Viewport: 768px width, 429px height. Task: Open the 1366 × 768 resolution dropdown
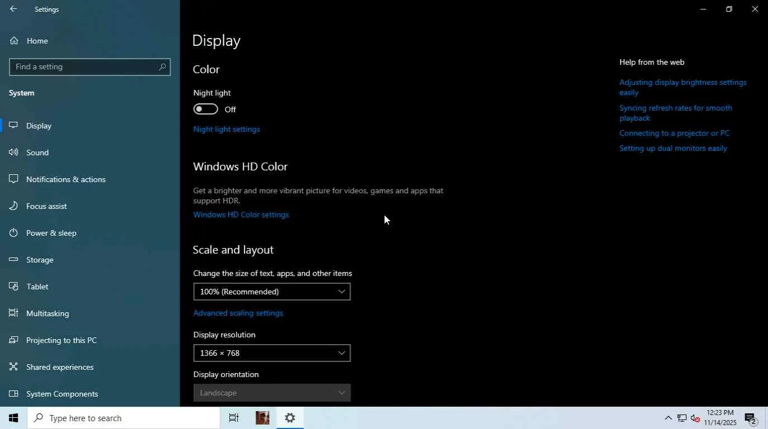[272, 353]
